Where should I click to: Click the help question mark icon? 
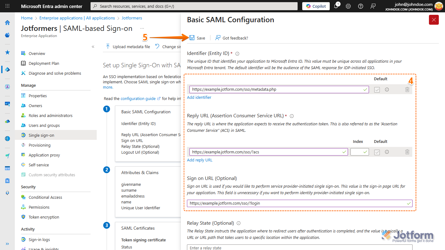361,6
